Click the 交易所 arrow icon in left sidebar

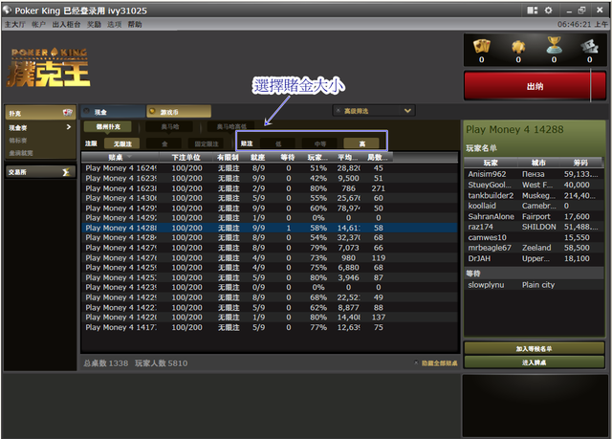68,171
